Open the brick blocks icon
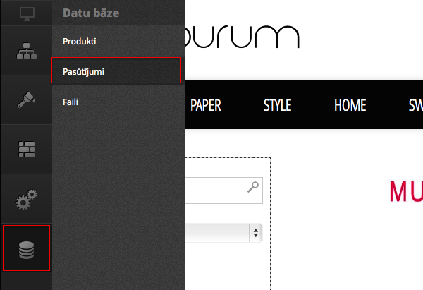Image resolution: width=423 pixels, height=290 pixels. pos(27,150)
